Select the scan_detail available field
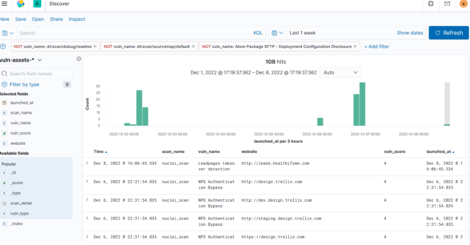 (21, 203)
